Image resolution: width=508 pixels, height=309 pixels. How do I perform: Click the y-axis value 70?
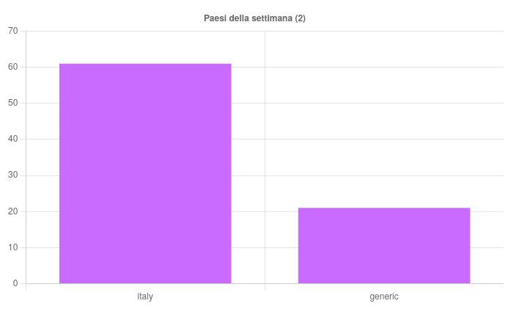[x=12, y=31]
